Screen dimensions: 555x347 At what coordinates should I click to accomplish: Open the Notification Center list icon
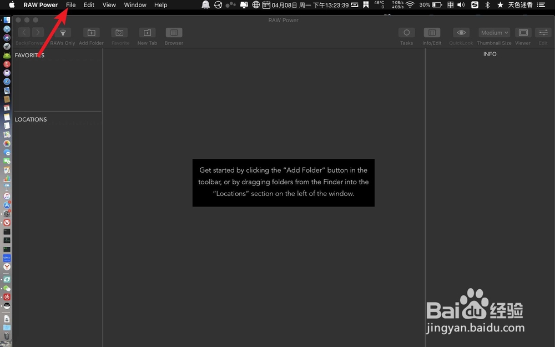[x=541, y=4]
